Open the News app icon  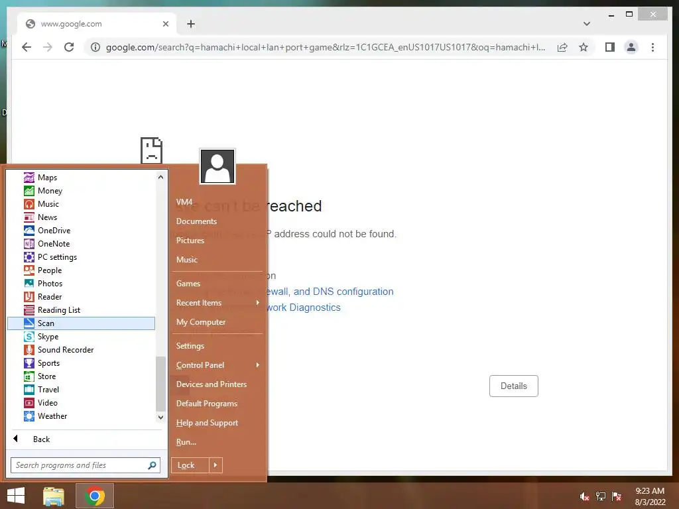coord(29,217)
